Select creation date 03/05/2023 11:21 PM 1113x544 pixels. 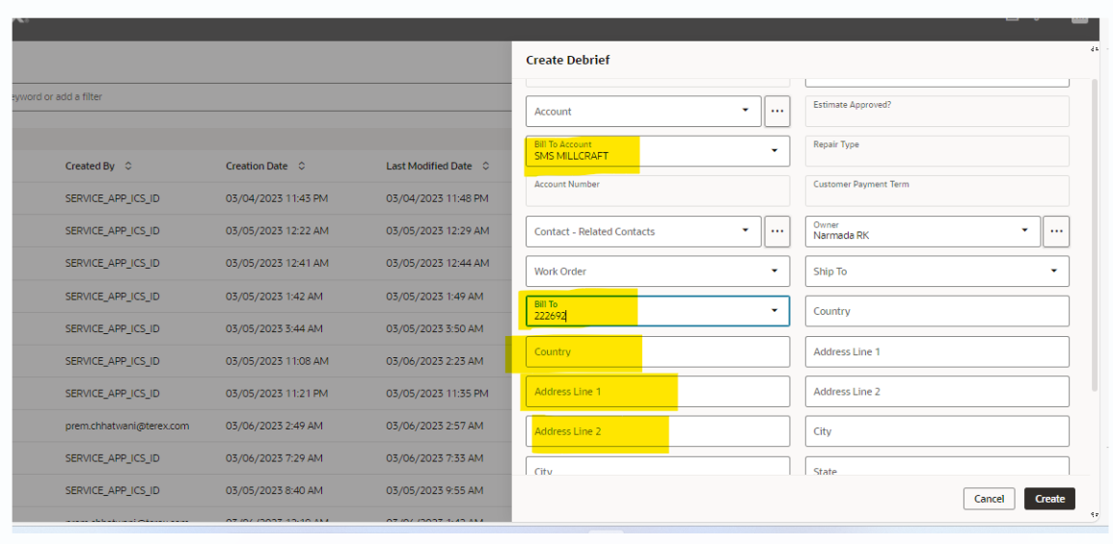click(277, 393)
